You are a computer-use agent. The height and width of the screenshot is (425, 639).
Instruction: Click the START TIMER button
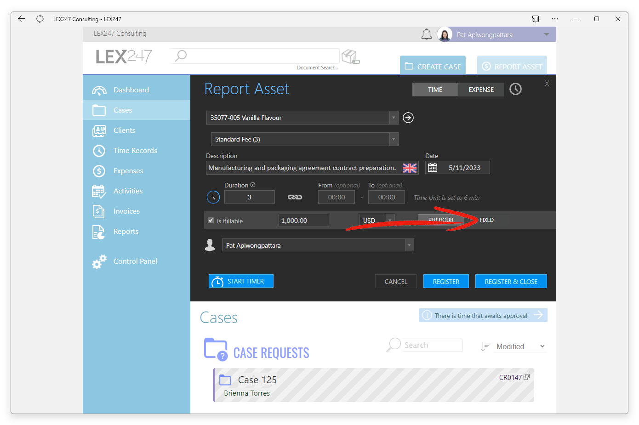241,281
